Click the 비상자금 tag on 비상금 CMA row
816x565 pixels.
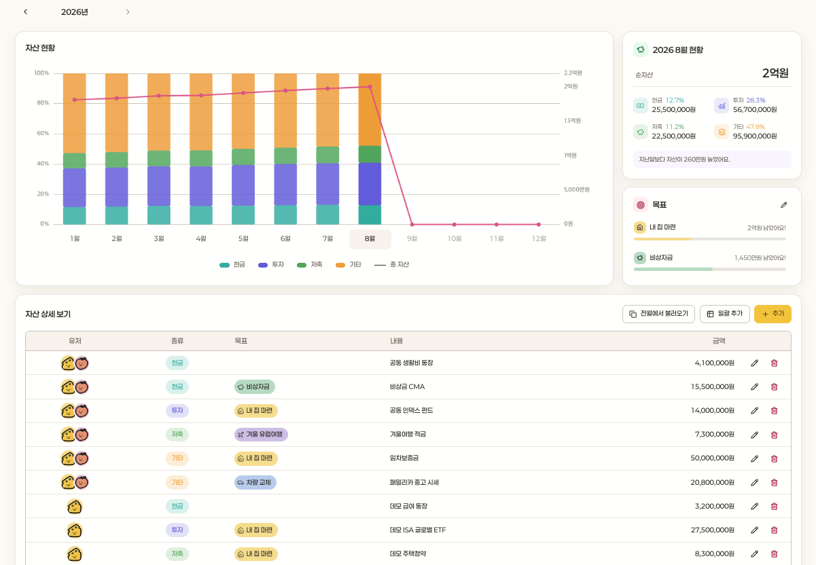click(255, 387)
